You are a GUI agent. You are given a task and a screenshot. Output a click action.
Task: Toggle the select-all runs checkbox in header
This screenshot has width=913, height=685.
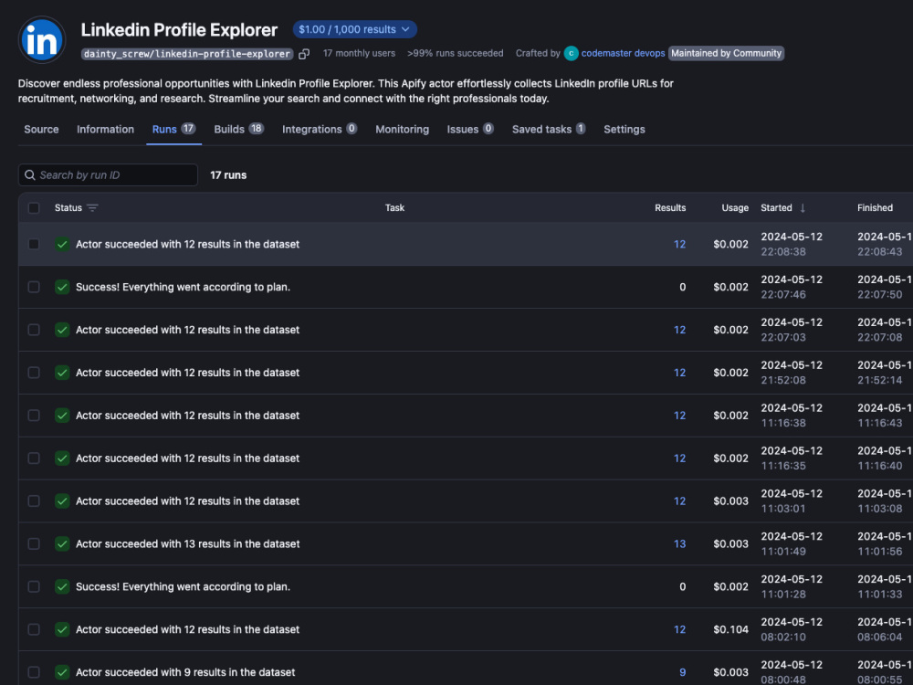click(x=34, y=208)
